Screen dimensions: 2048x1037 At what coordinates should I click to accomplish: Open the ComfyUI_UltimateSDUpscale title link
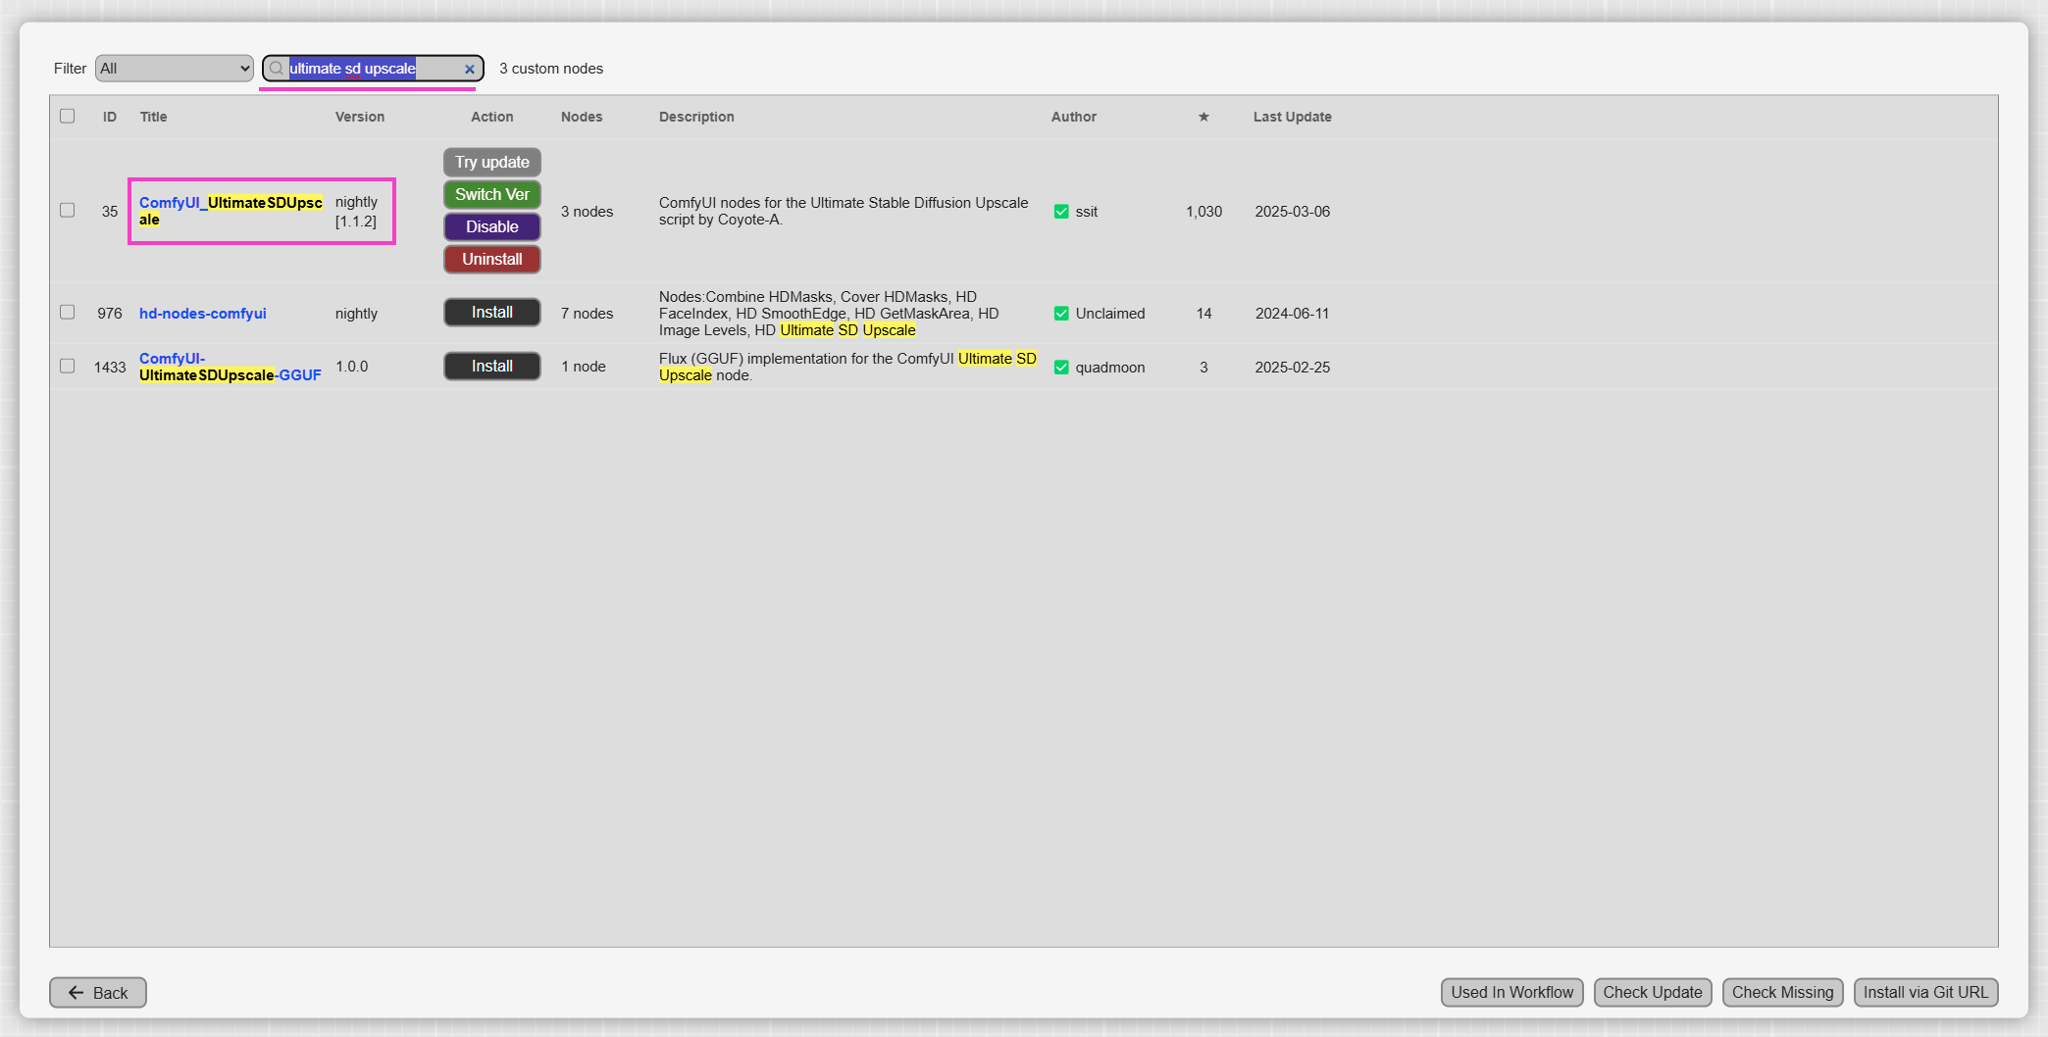(230, 211)
